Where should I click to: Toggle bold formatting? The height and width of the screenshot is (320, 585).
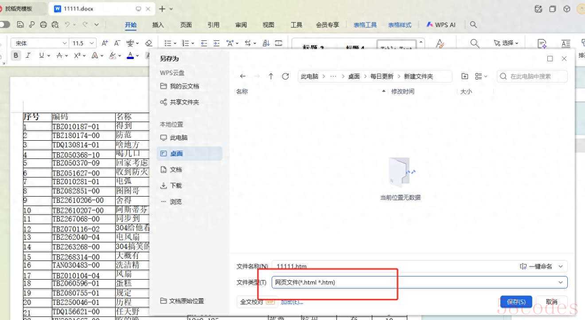click(16, 55)
